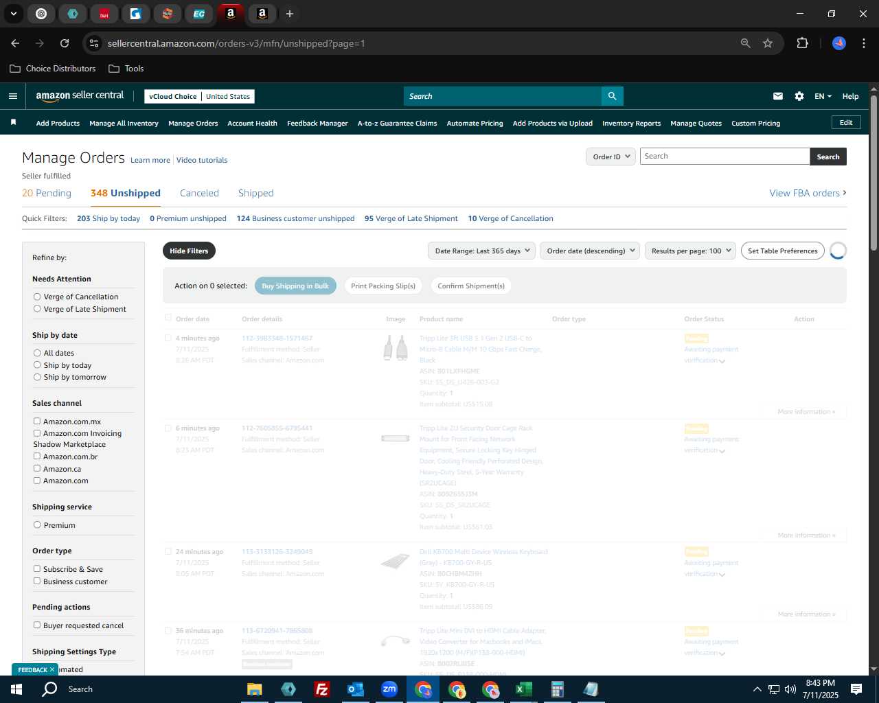879x703 pixels.
Task: Check the Business customer order type
Action: (x=37, y=581)
